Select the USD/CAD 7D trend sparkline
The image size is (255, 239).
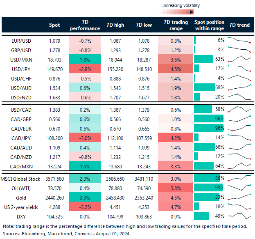(239, 110)
